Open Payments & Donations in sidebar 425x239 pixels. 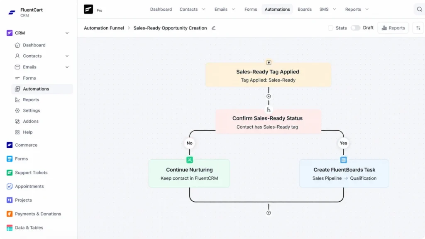tap(38, 214)
